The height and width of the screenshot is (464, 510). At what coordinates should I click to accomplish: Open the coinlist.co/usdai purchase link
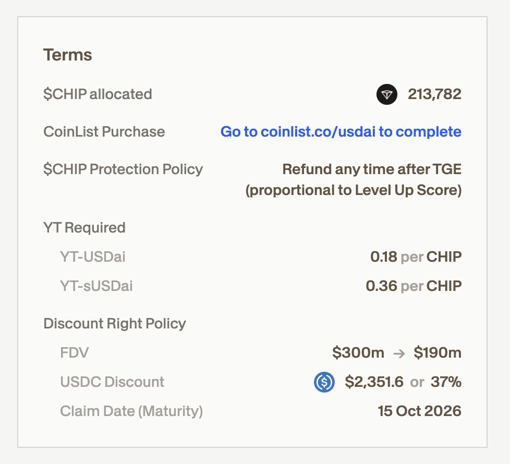tap(341, 132)
